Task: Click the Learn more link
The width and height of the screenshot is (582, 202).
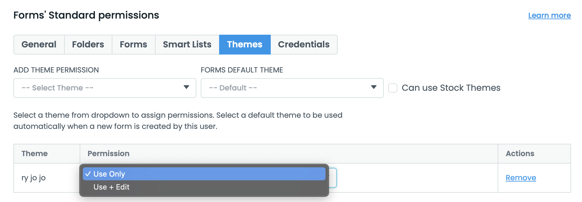Action: pos(550,15)
